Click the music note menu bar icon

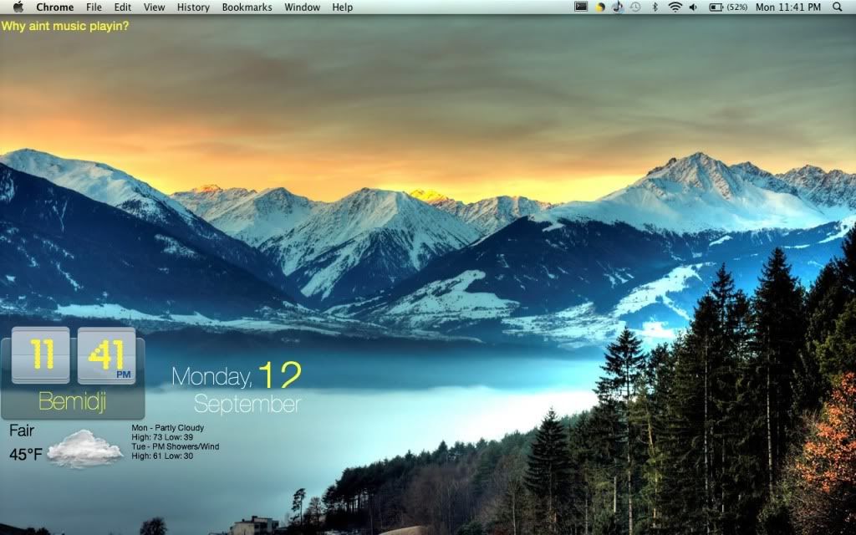(618, 7)
